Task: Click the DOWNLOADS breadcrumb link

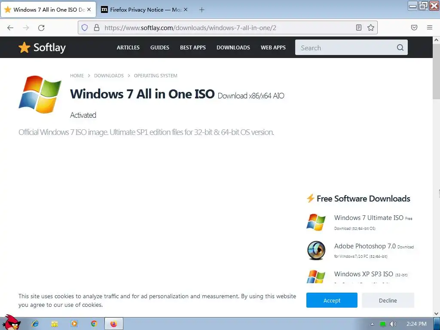Action: [x=109, y=76]
